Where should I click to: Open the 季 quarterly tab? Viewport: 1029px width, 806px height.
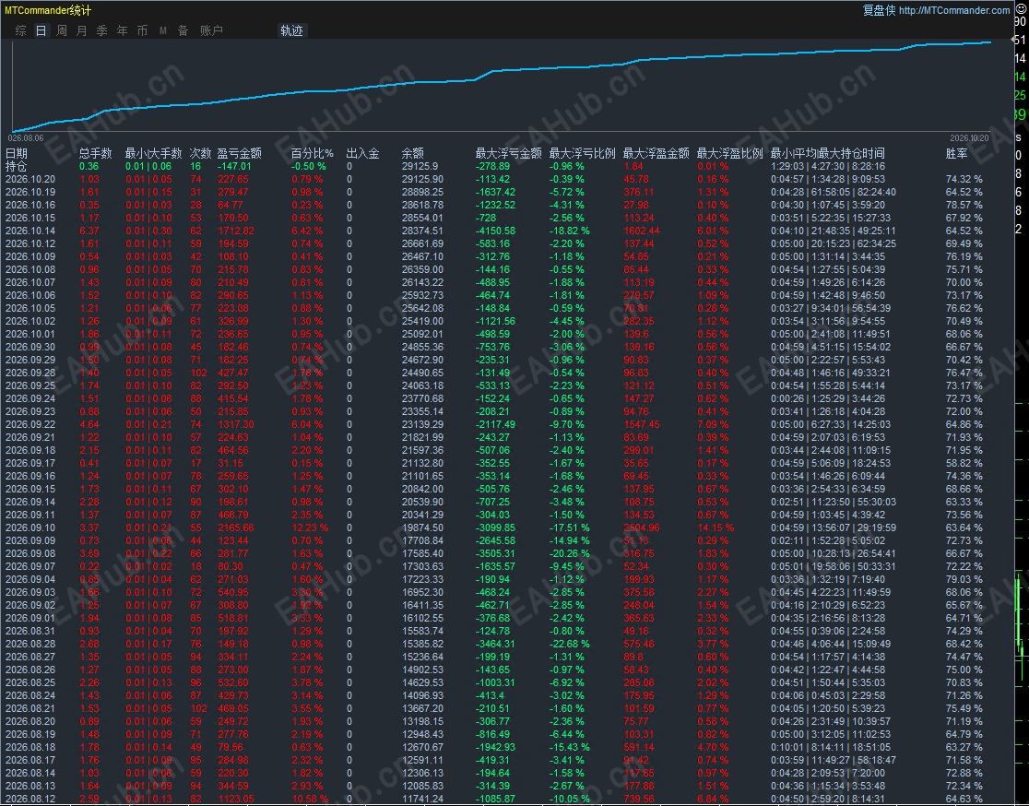click(102, 30)
